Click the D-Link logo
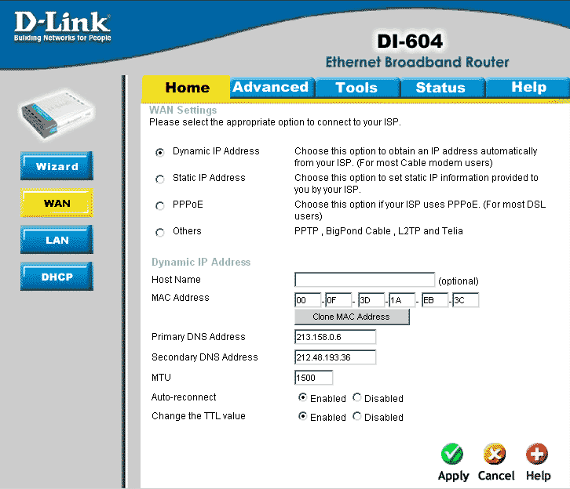The height and width of the screenshot is (489, 570). tap(62, 27)
